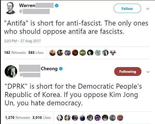Open first liker avatar on DPRK tweet

[60, 118]
